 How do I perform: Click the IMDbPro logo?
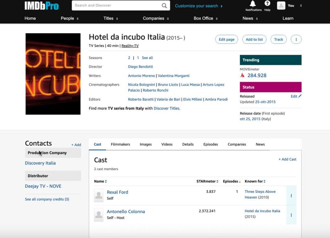pos(42,6)
